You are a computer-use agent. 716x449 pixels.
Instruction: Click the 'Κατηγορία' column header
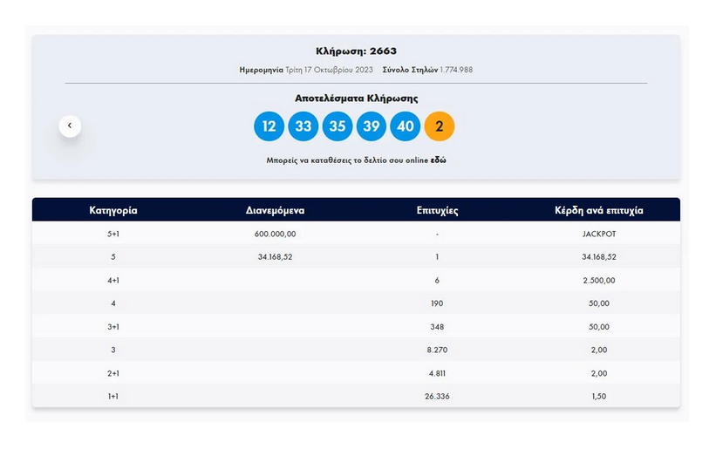click(113, 210)
